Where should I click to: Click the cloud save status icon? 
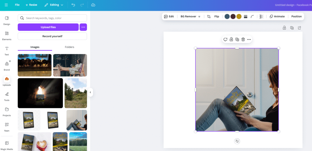93,5
